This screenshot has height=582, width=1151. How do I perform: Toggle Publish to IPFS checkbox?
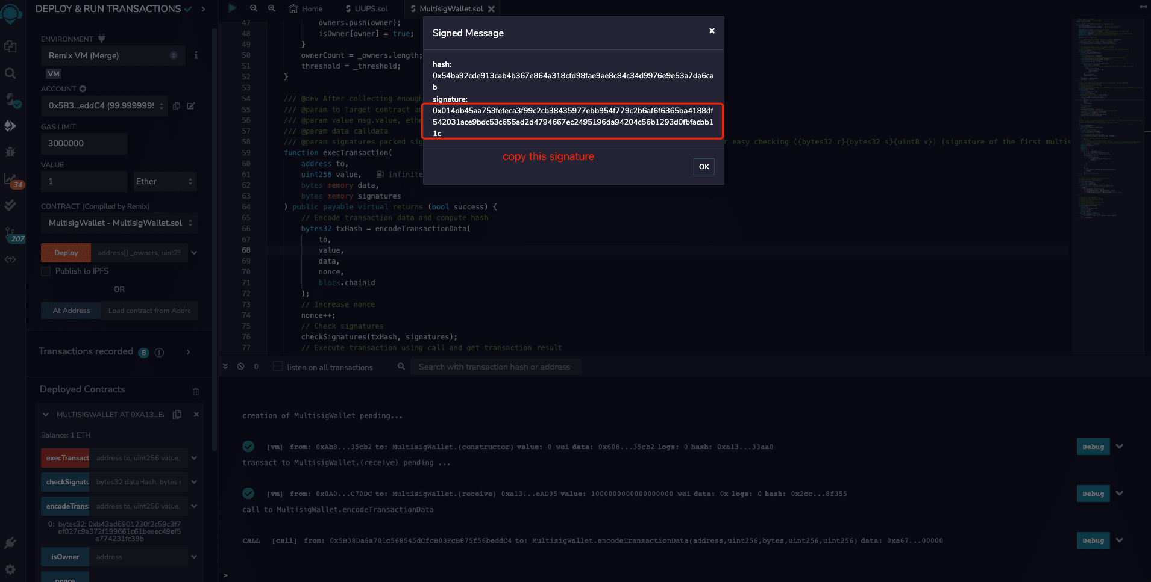tap(46, 271)
